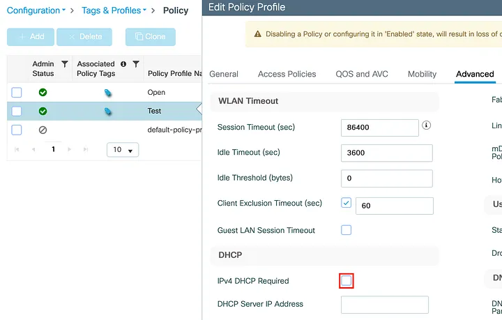Expand the Tags & Profiles breadcrumb menu

[116, 10]
